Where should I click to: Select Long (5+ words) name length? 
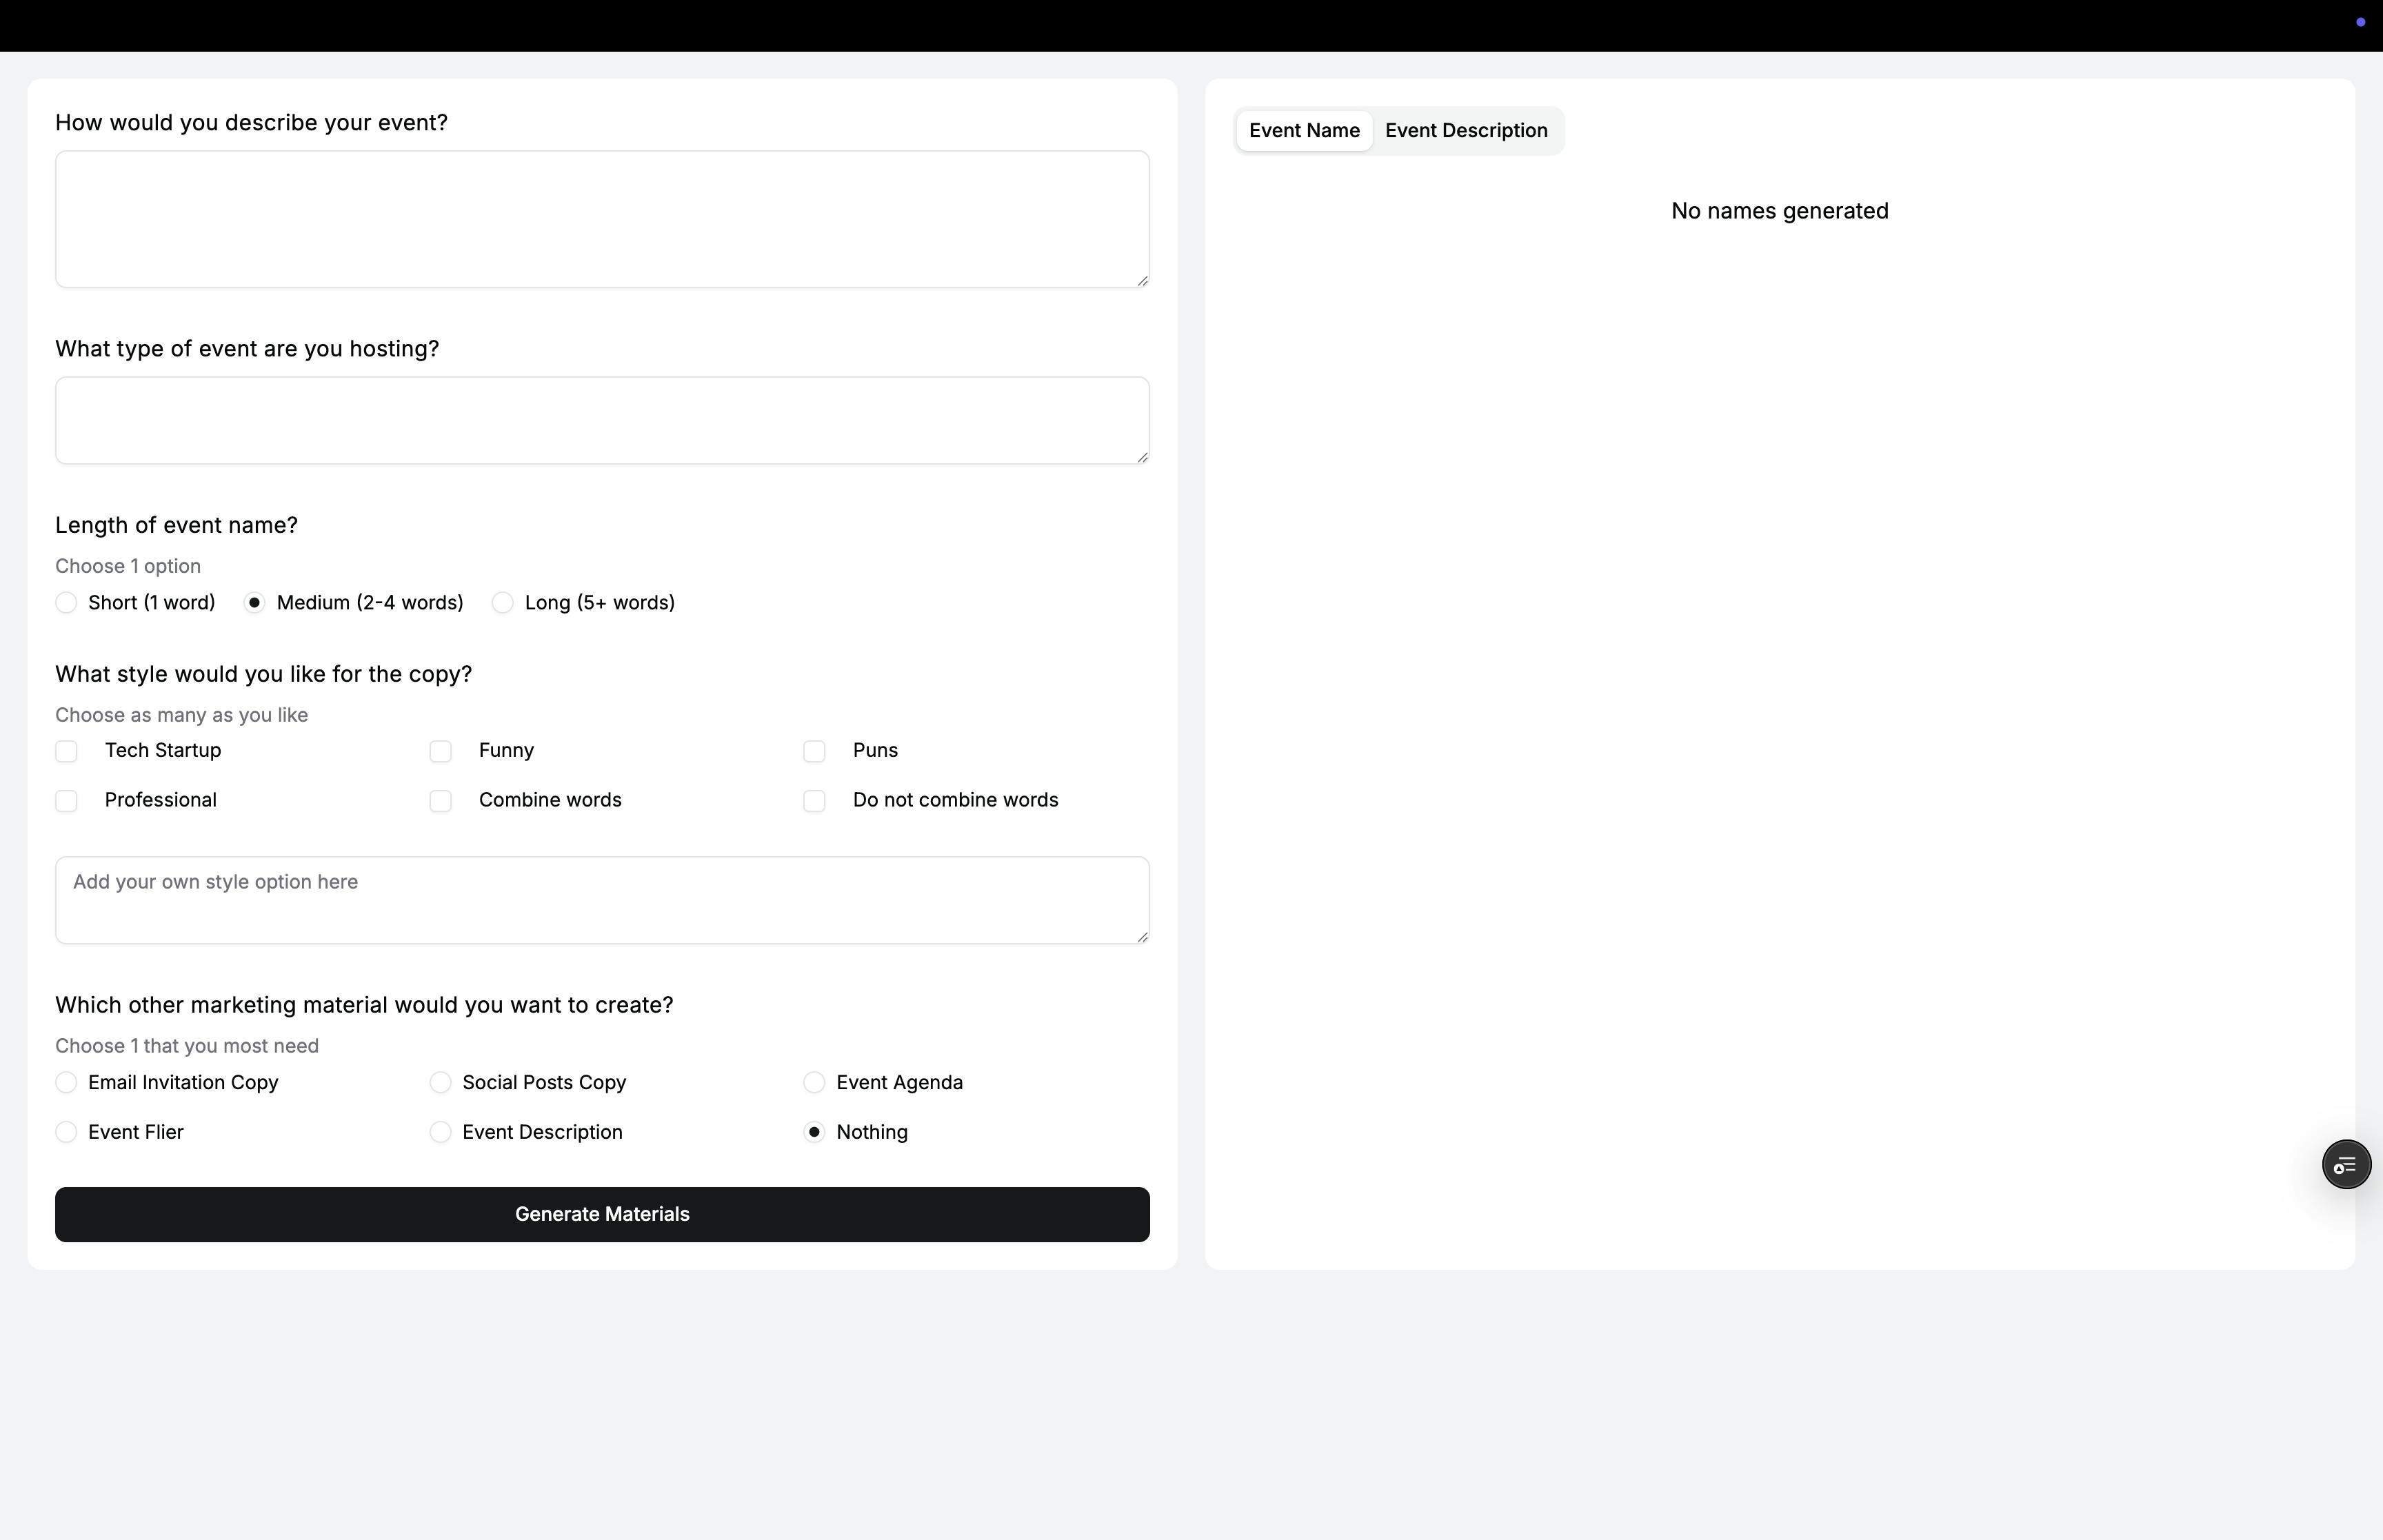click(502, 603)
